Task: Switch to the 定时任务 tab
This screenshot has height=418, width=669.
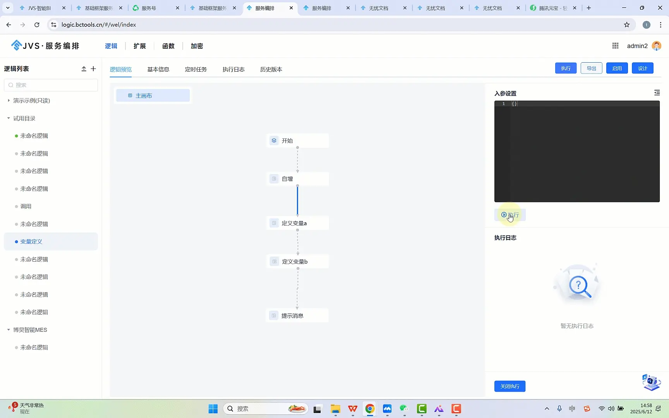Action: [x=196, y=69]
